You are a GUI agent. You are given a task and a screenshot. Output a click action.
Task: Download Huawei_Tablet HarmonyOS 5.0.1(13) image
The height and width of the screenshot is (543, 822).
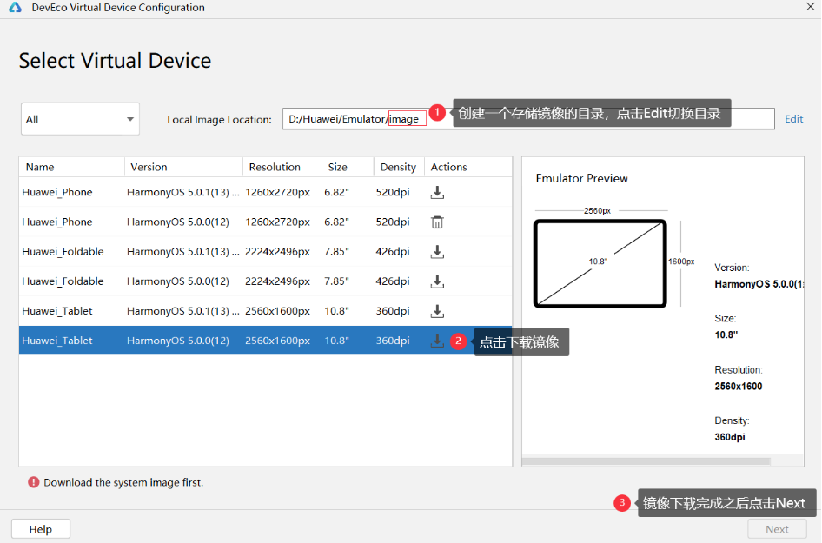(437, 311)
